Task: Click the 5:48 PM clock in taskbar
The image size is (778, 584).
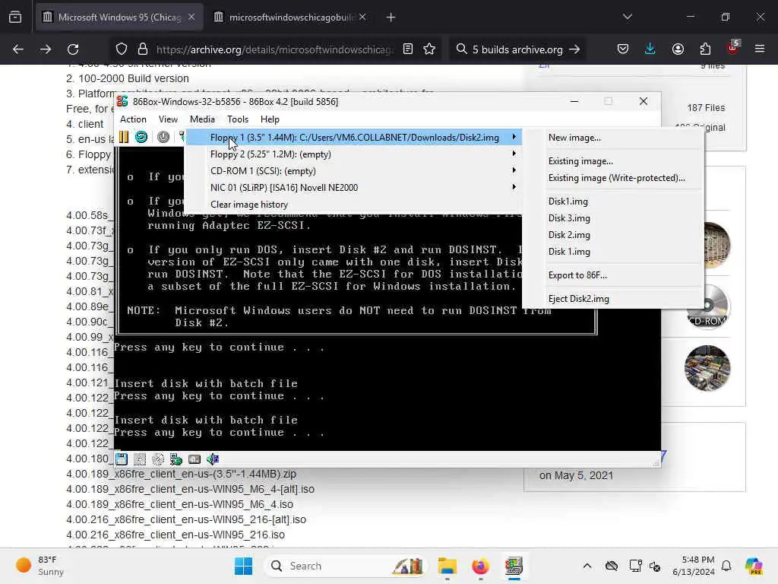Action: (x=694, y=566)
